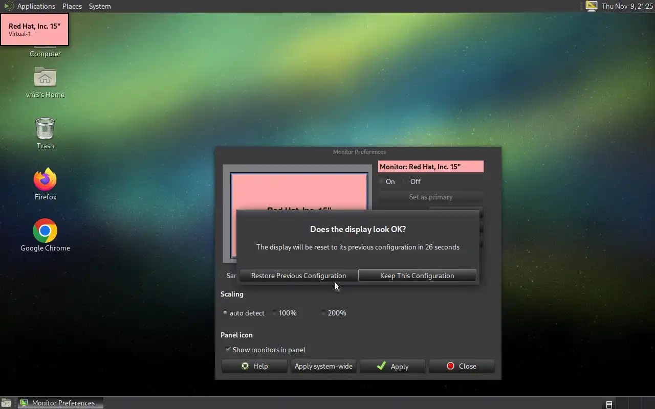This screenshot has width=655, height=409.
Task: Click the Monitor Preferences taskbar entry
Action: (x=61, y=403)
